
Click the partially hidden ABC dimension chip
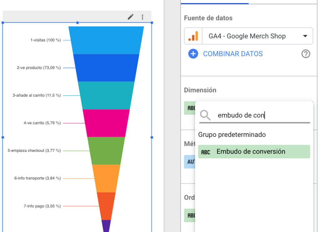tap(190, 108)
